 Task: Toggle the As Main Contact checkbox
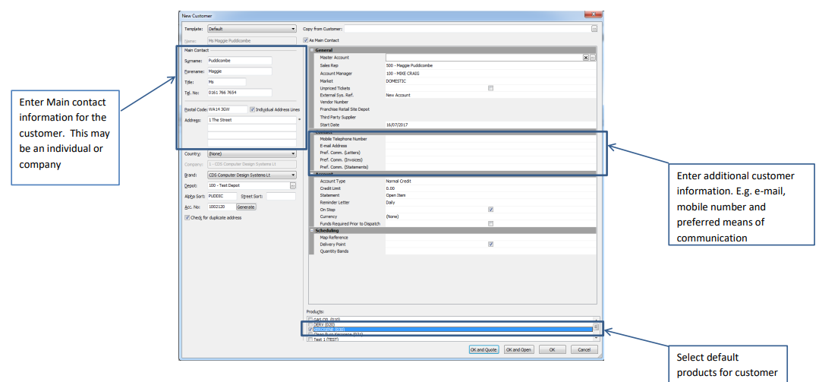tap(306, 39)
